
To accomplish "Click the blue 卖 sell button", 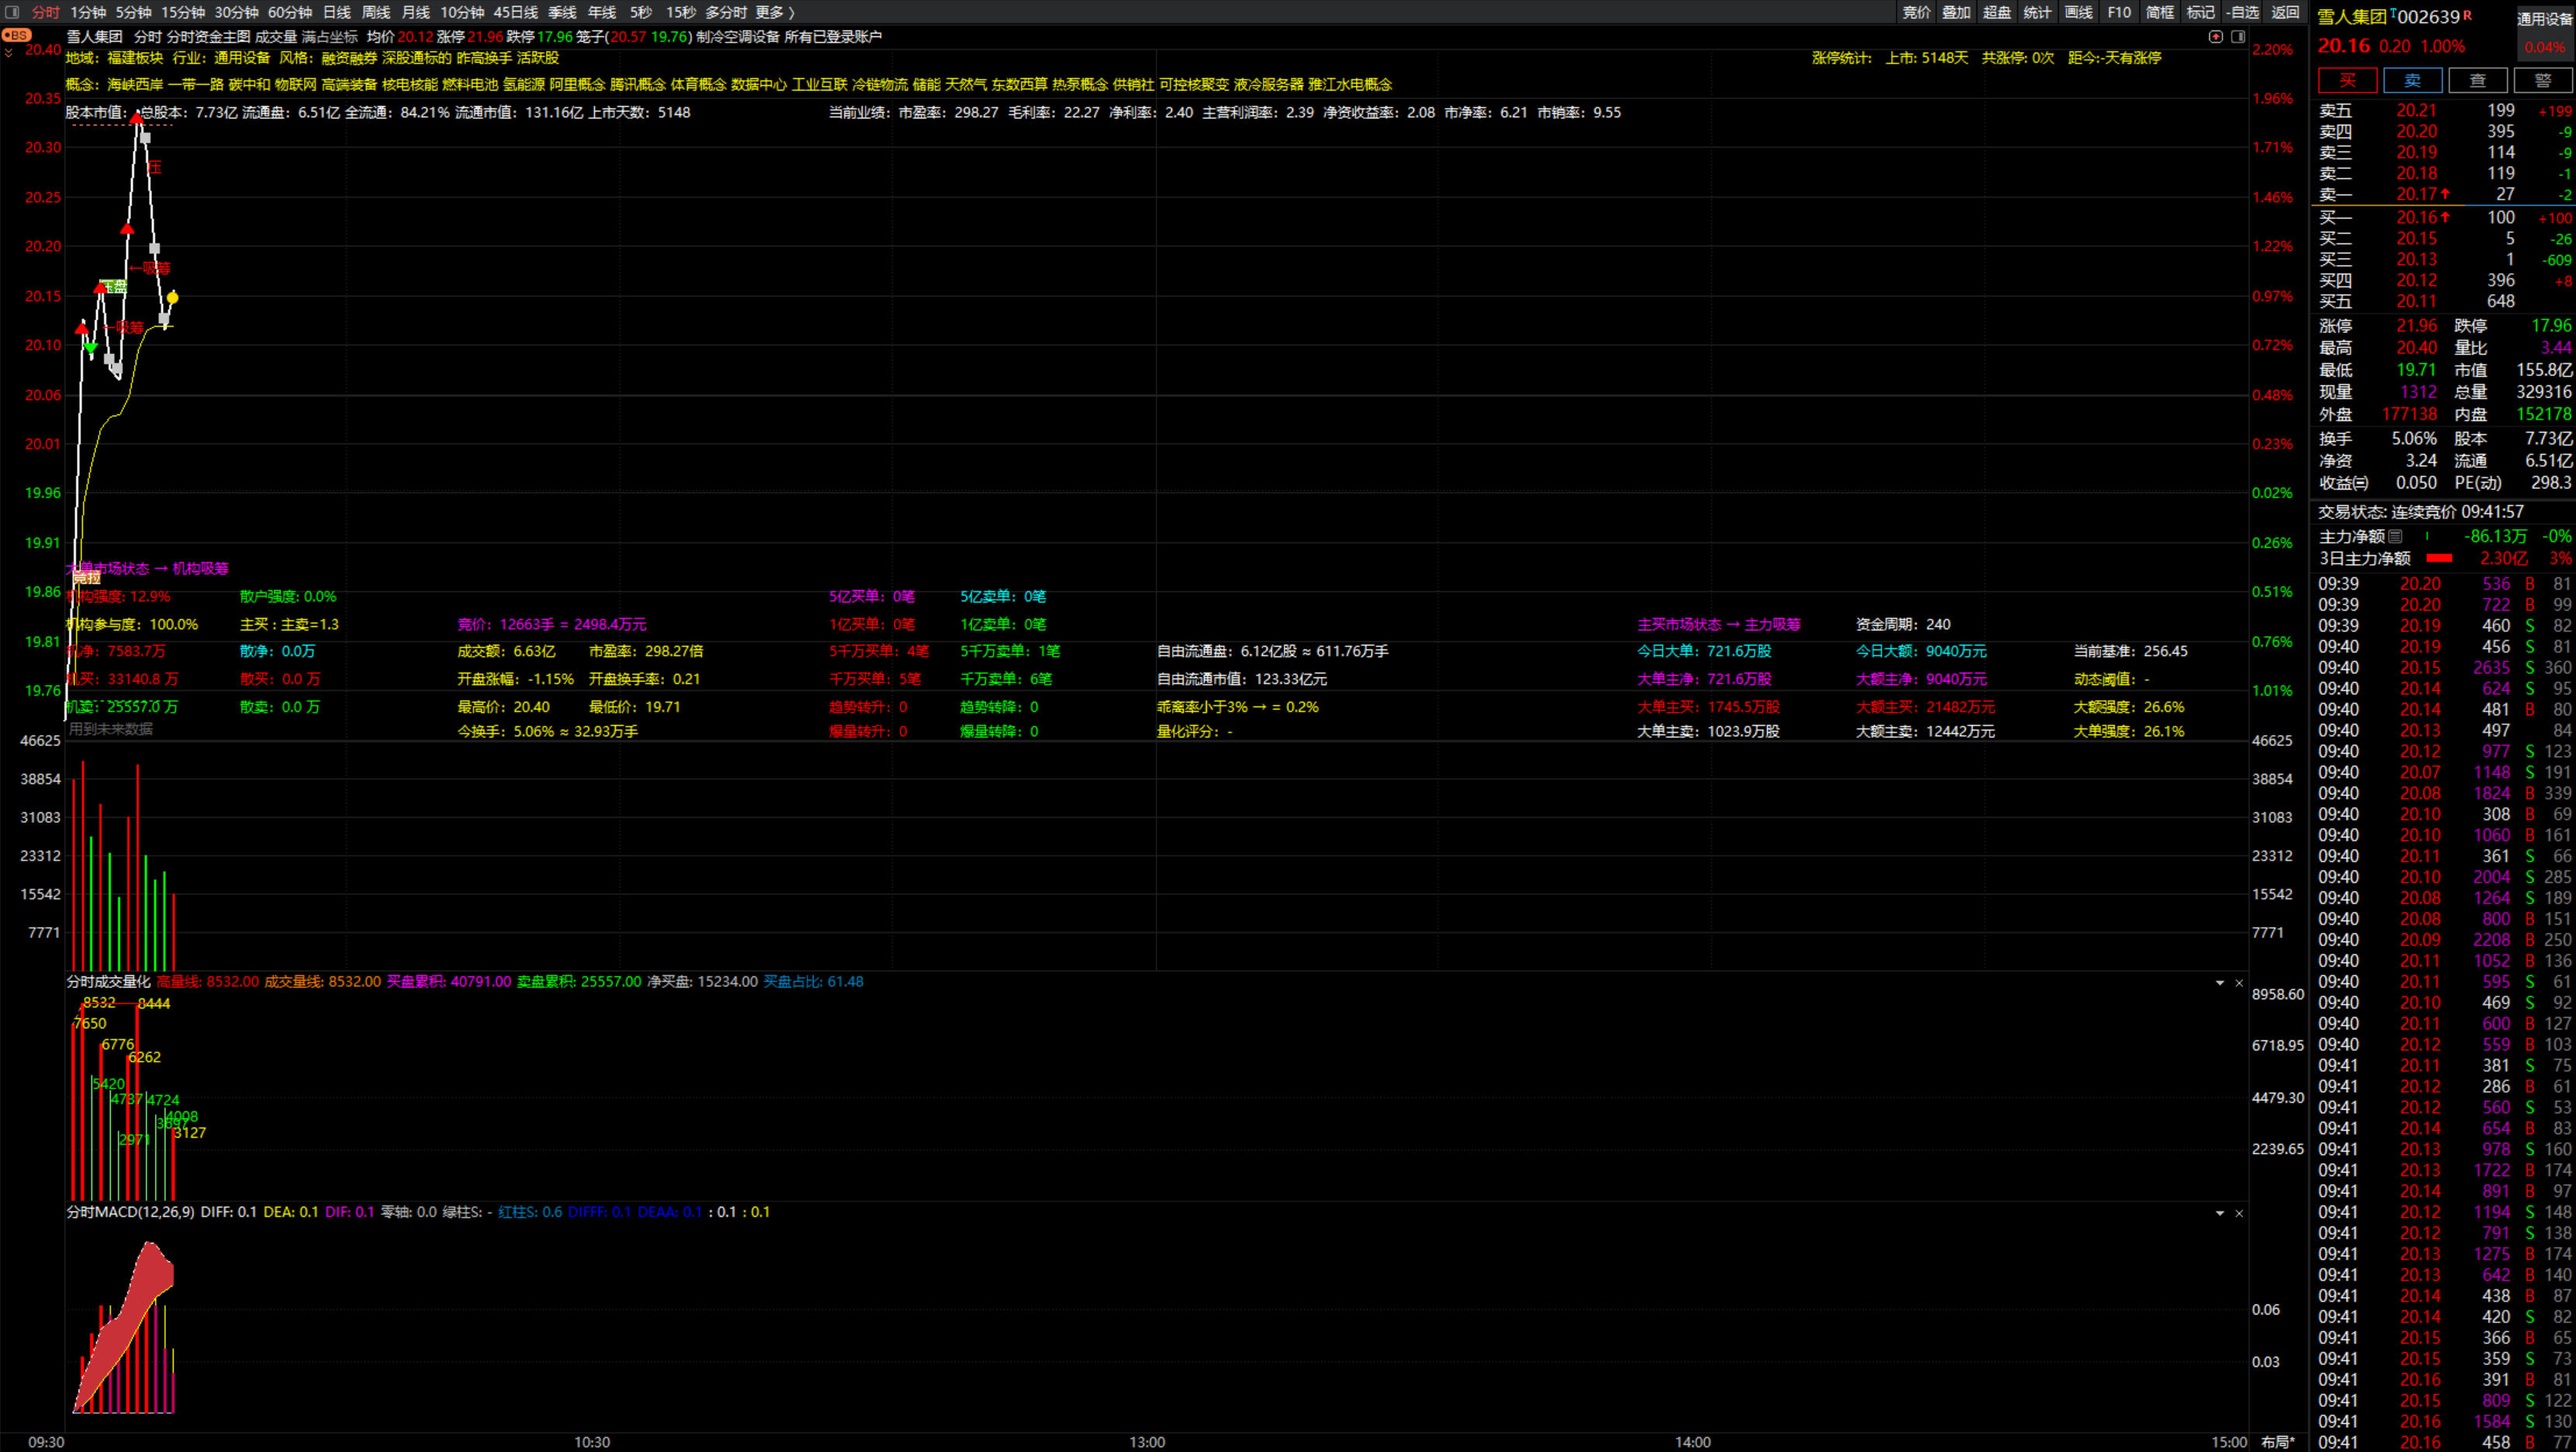I will coord(2413,81).
